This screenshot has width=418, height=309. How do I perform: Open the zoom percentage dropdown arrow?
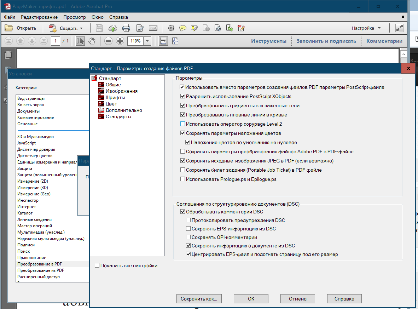[x=147, y=41]
